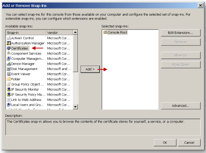Open Edit Extensions dialog

pyautogui.click(x=181, y=33)
